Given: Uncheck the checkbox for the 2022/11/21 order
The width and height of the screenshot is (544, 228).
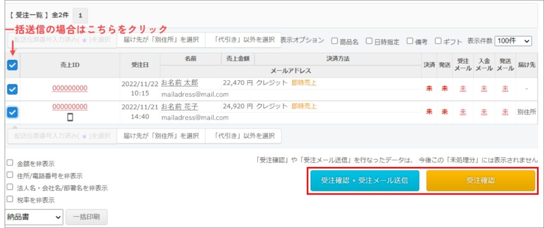Looking at the screenshot, I should (x=12, y=112).
